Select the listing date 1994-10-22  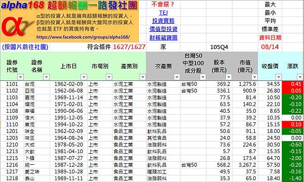point(68,124)
